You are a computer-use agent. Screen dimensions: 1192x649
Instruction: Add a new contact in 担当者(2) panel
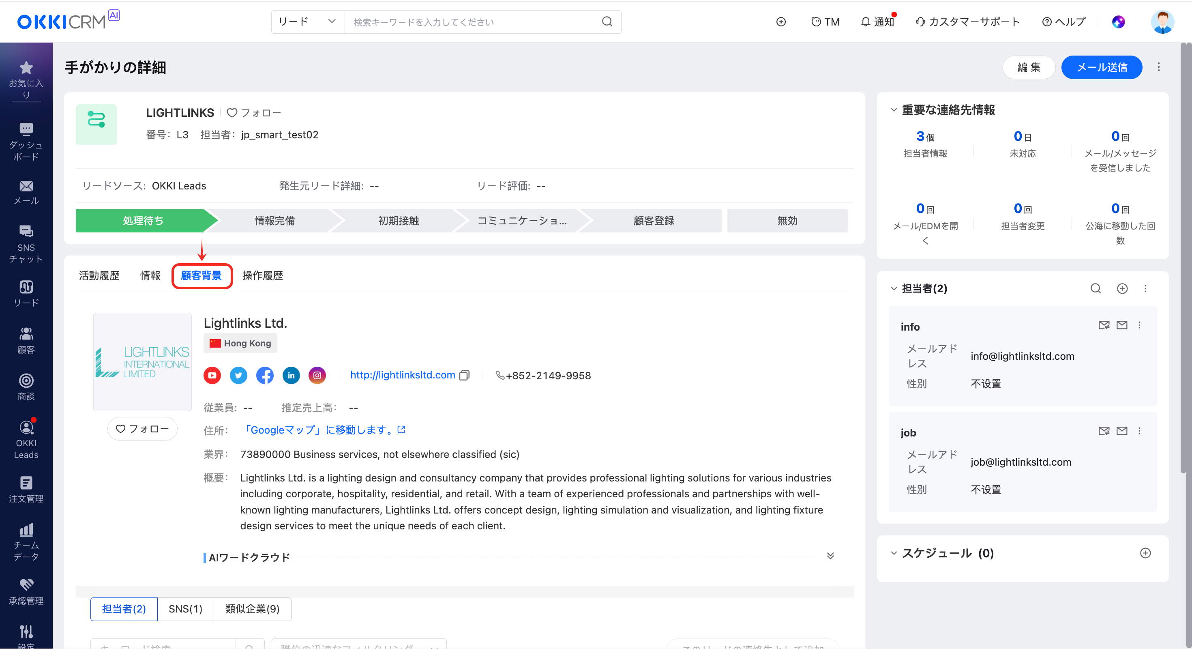coord(1122,288)
